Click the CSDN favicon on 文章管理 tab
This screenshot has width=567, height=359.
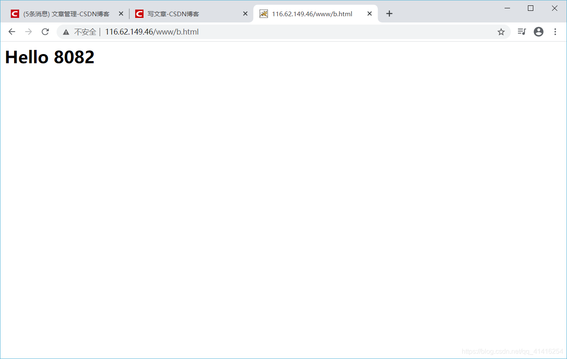point(15,14)
